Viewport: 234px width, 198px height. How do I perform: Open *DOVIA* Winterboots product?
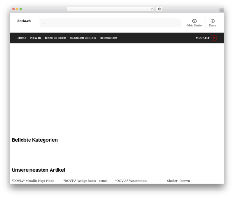click(132, 181)
